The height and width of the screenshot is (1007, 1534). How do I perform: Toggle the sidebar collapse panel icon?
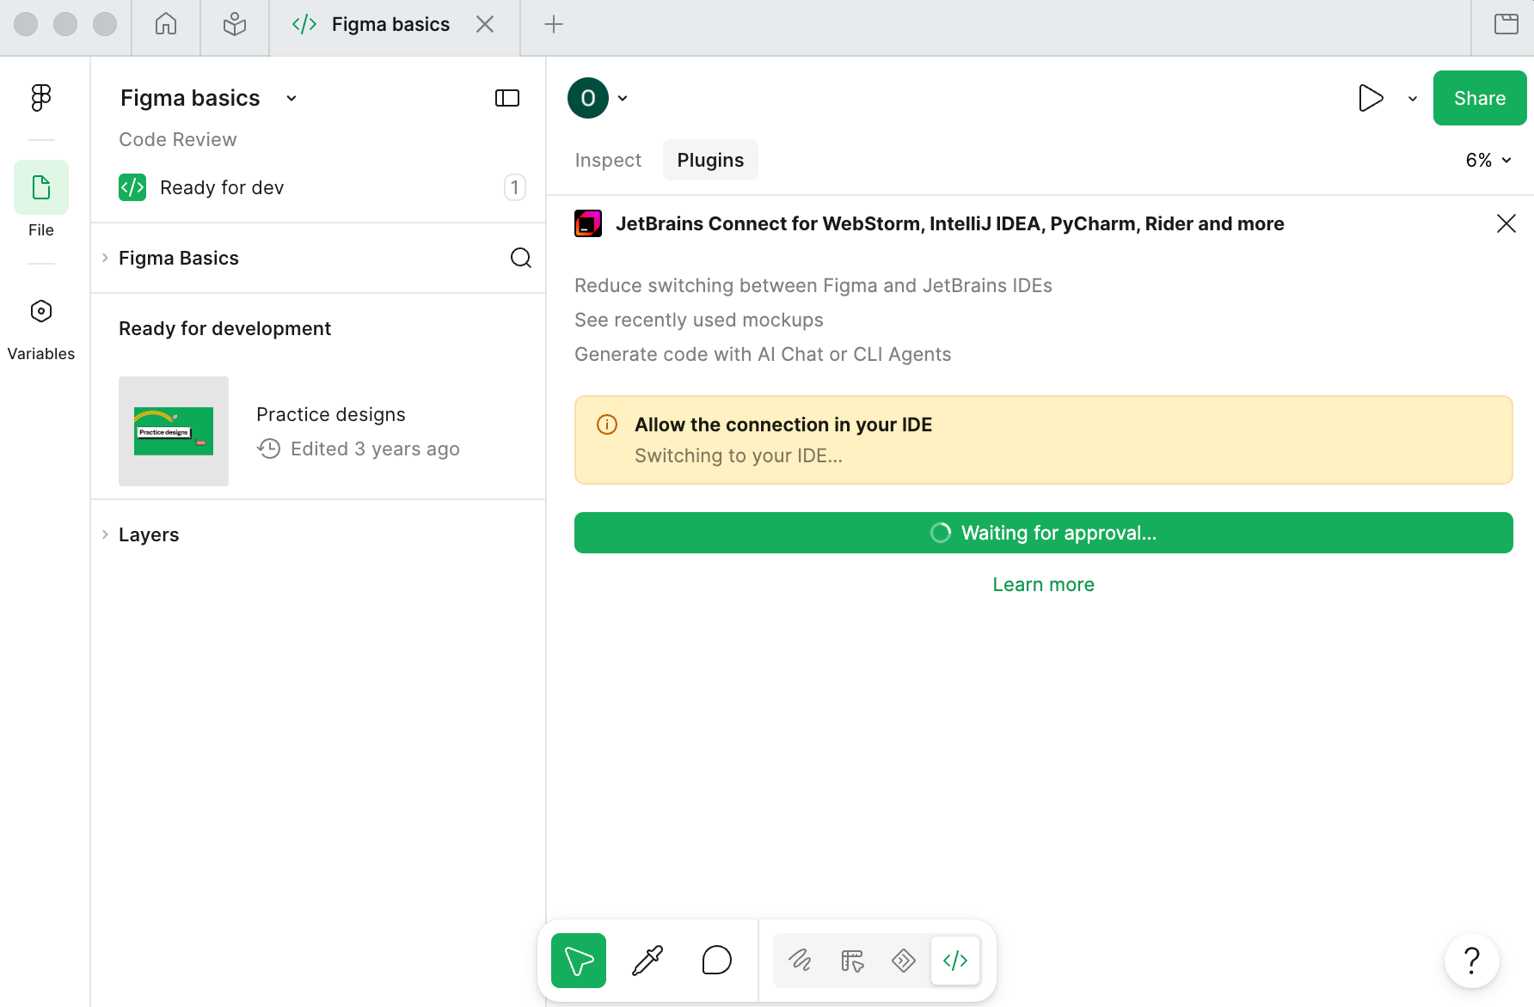click(x=507, y=98)
